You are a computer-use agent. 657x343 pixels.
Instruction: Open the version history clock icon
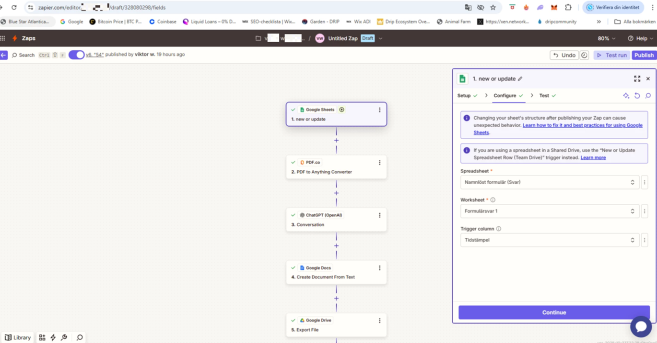click(x=584, y=55)
